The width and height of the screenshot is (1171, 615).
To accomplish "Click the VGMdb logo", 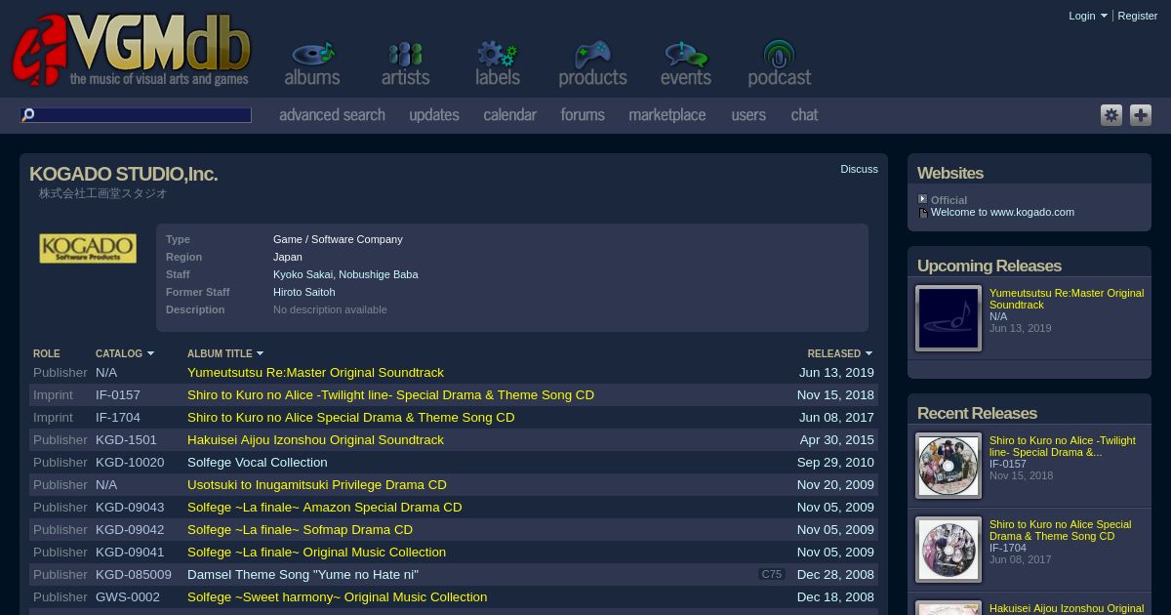I will point(131,51).
